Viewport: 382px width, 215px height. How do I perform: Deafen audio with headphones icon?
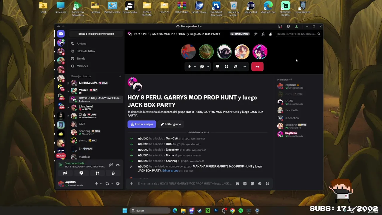pyautogui.click(x=107, y=184)
